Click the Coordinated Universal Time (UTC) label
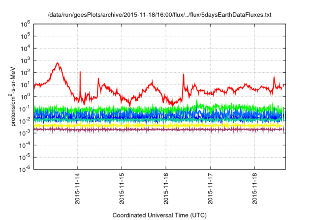The image size is (315, 220). pos(159,215)
